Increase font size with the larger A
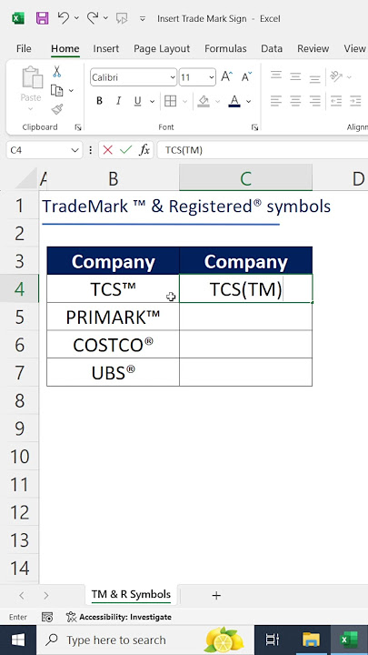Screen dimensions: 368x655 226,76
